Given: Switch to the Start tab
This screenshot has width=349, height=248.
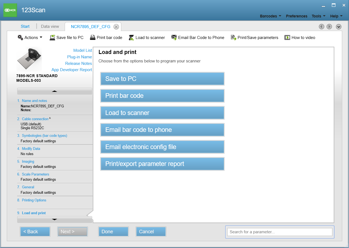Looking at the screenshot, I should (x=25, y=26).
